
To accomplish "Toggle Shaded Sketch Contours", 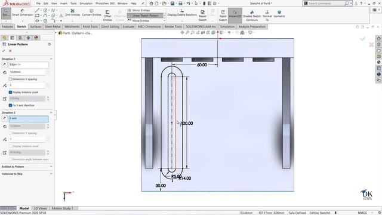I will (x=252, y=16).
